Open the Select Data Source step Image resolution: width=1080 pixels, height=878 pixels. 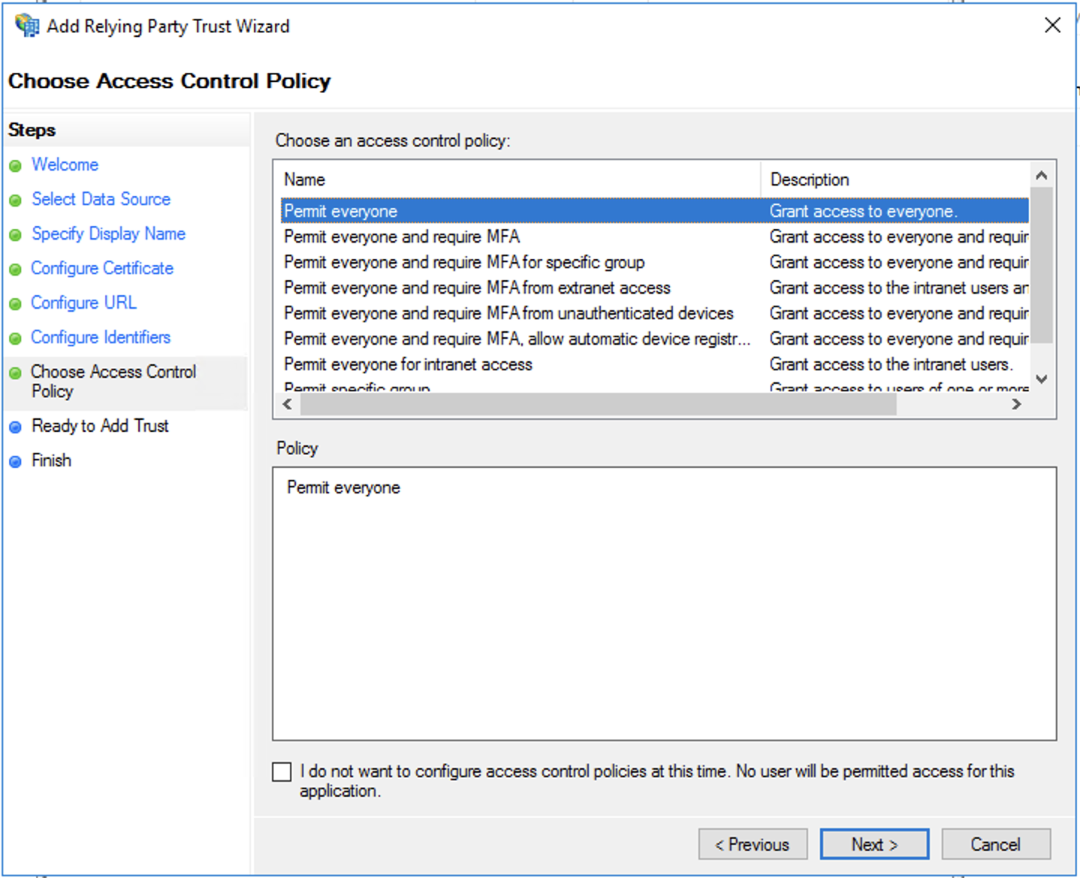click(101, 199)
